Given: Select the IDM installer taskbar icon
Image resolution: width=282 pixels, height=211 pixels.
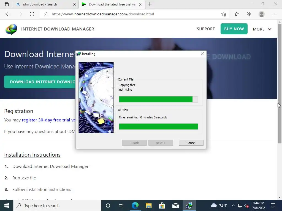Looking at the screenshot, I should pyautogui.click(x=189, y=206).
